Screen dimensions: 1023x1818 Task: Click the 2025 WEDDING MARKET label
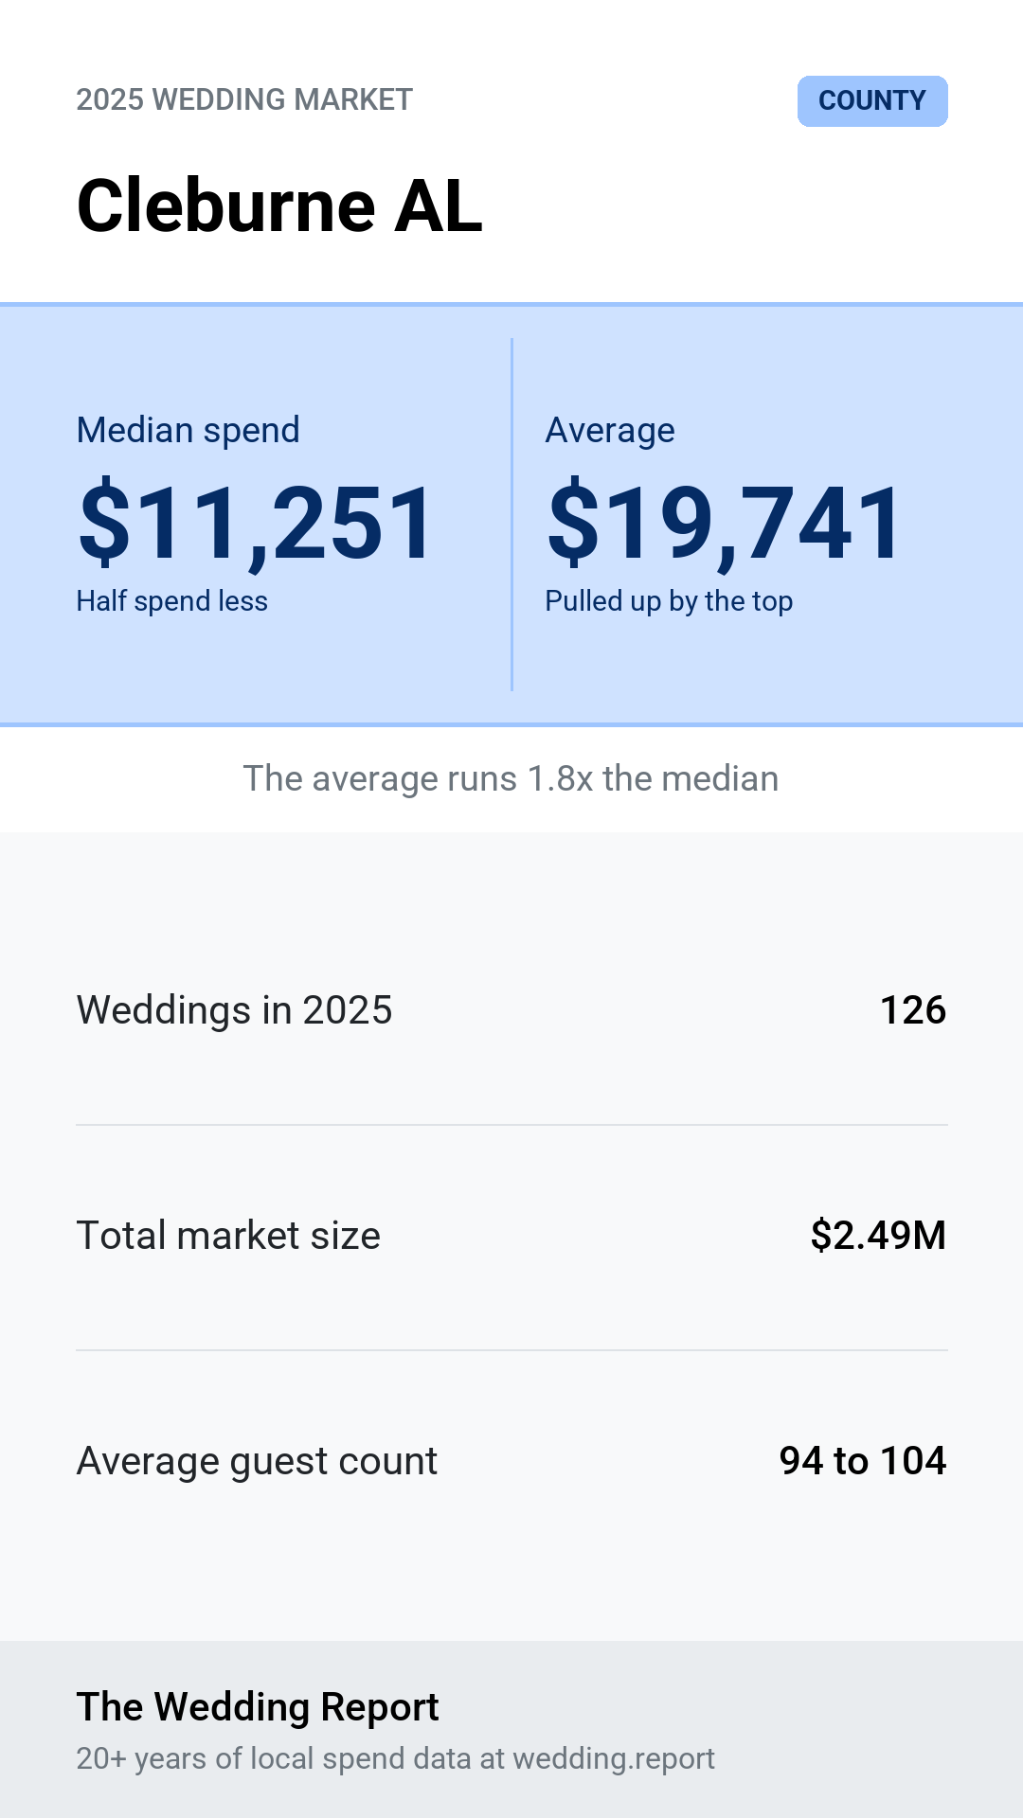(x=244, y=99)
